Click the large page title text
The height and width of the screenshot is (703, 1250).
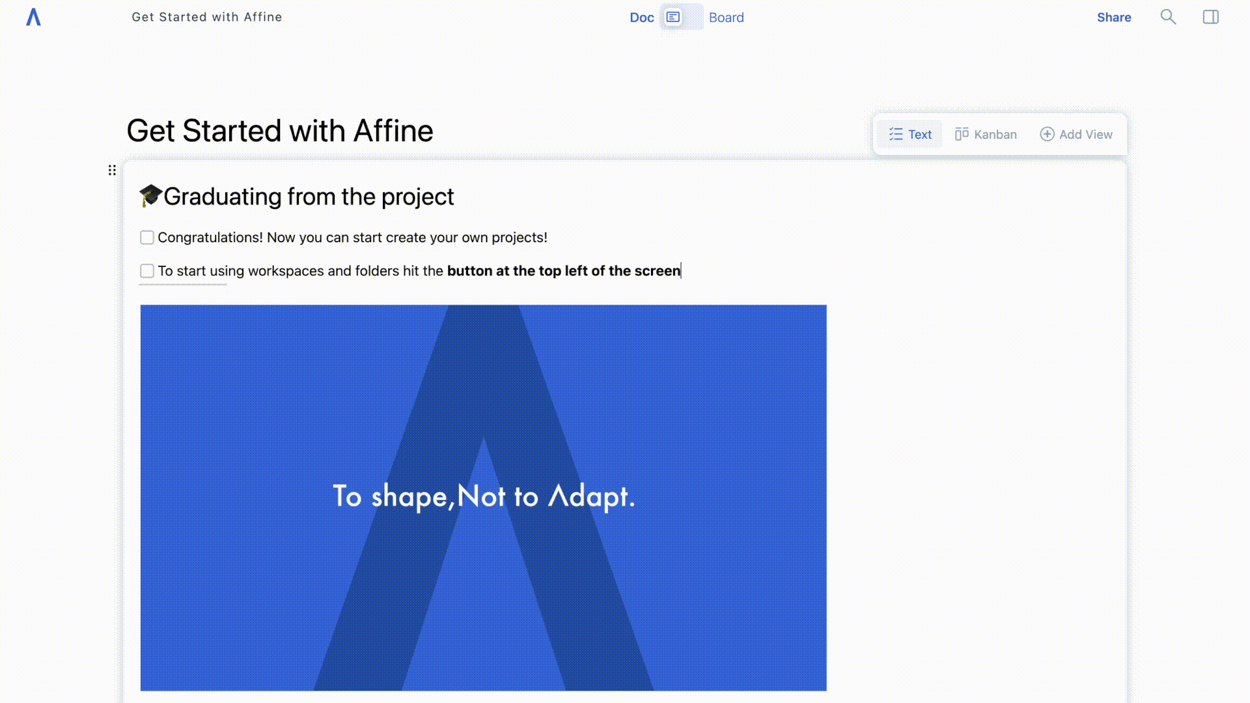[279, 131]
